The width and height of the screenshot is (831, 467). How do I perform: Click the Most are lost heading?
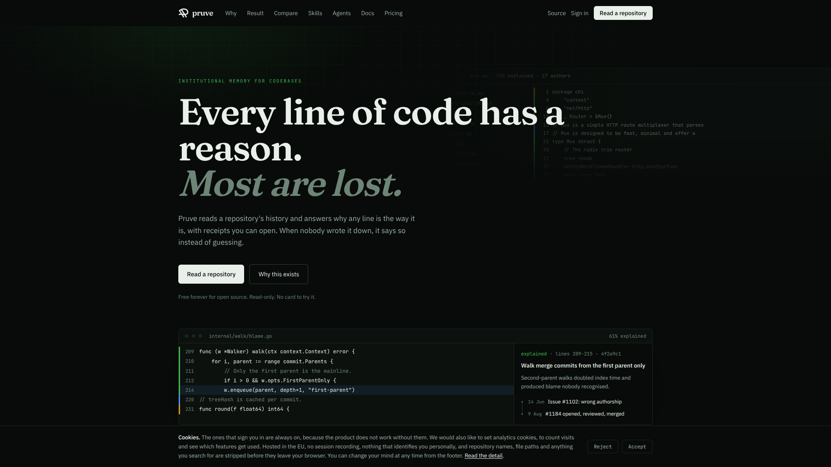point(290,184)
